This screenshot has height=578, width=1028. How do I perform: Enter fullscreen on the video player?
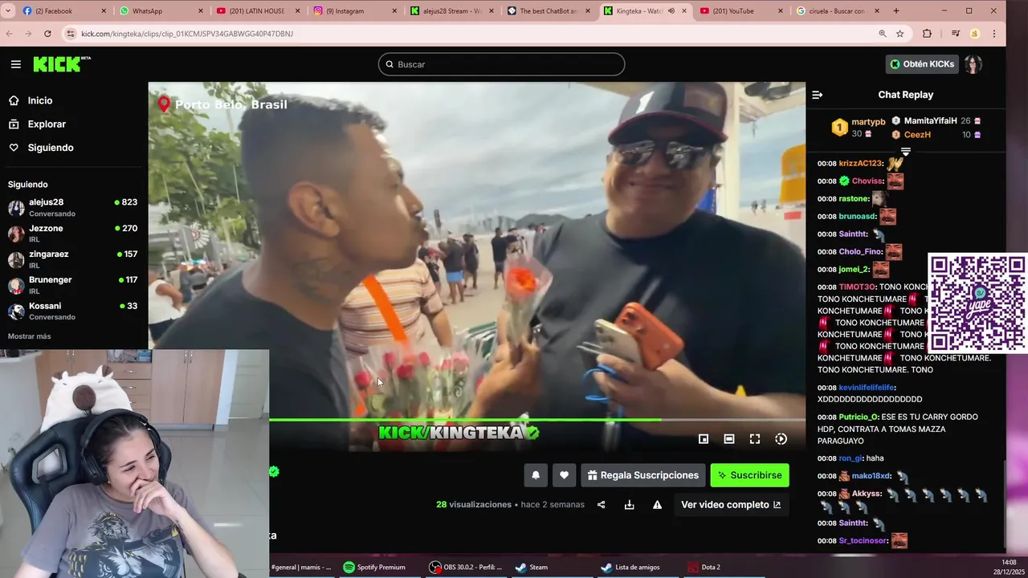coord(755,439)
